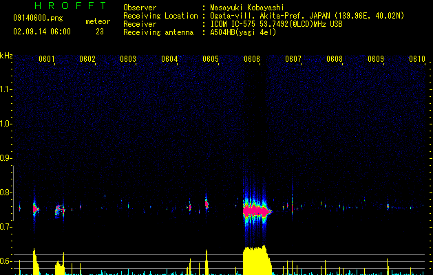Screen dimensions: 433x275
Task: Click the 0604 time marker
Action: pos(169,59)
